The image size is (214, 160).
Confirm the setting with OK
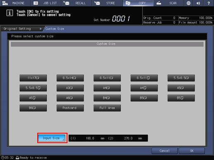(192, 151)
